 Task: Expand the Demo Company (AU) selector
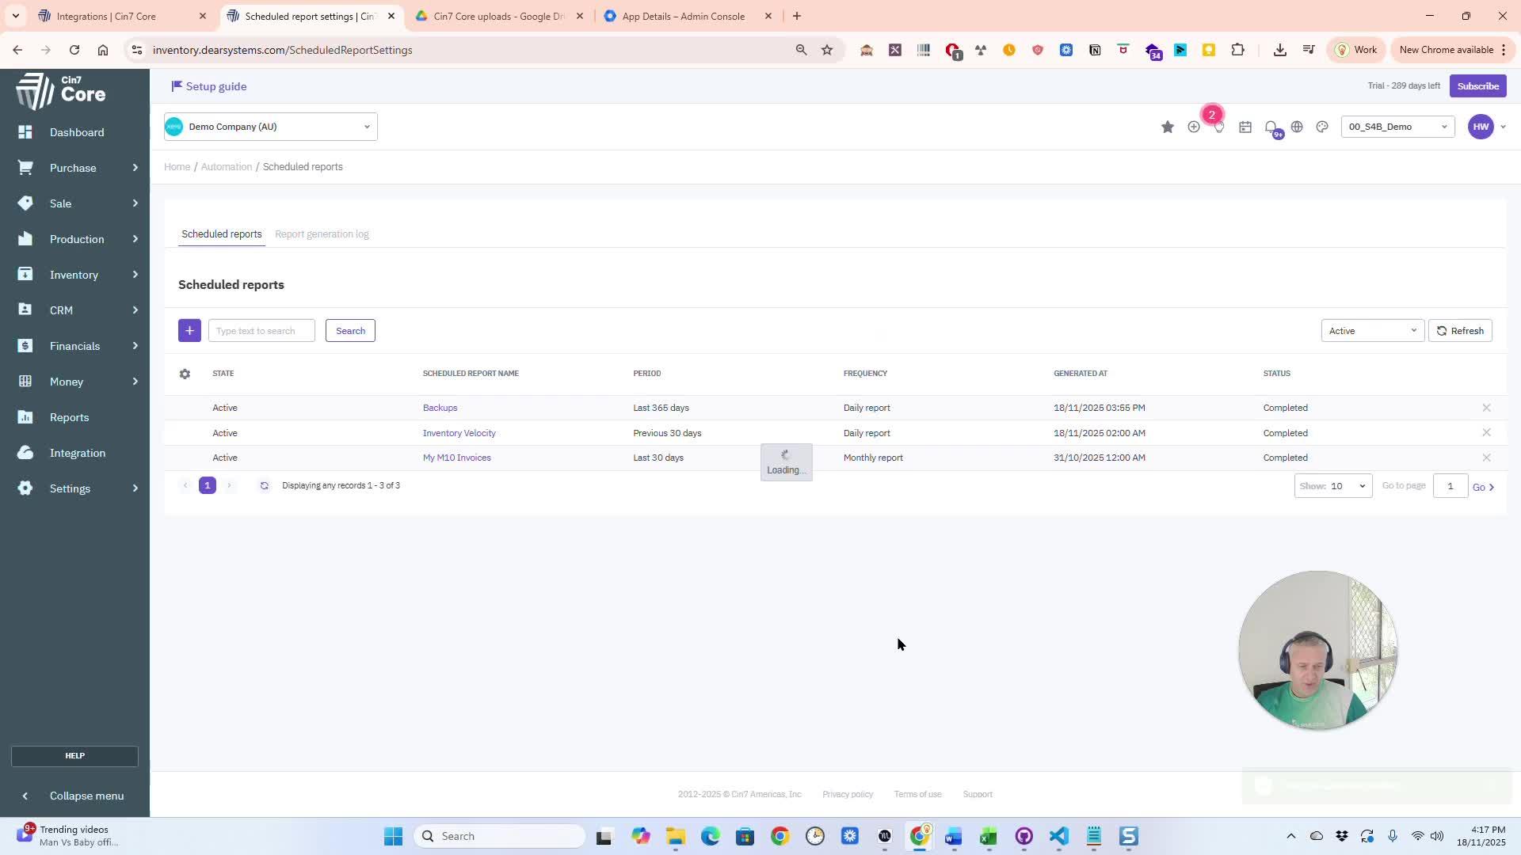pyautogui.click(x=270, y=127)
